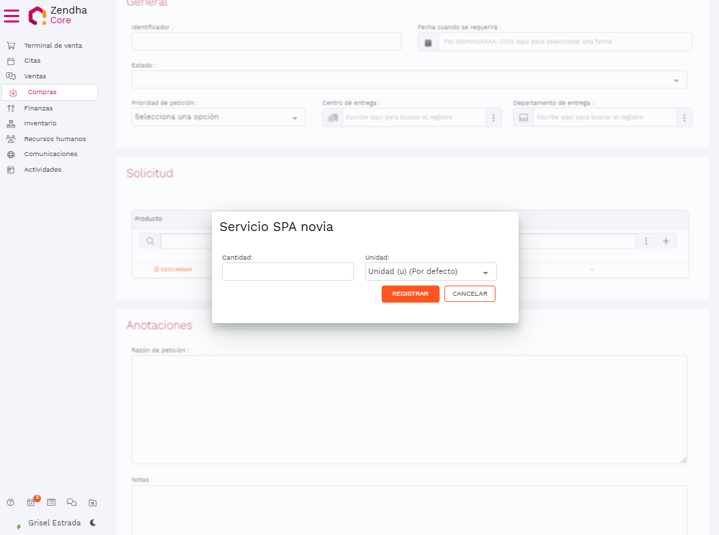Toggle dark mode with moon icon
This screenshot has height=535, width=719.
point(93,523)
